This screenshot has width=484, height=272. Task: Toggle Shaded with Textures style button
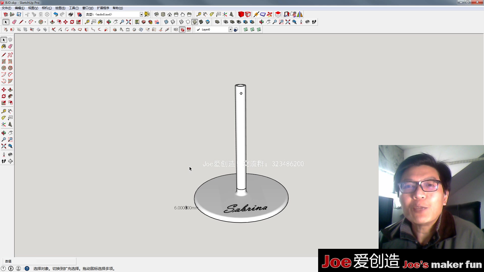coord(201,22)
